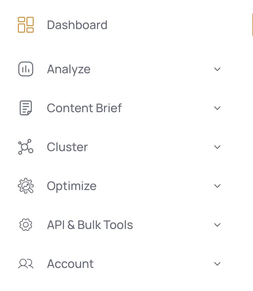This screenshot has width=253, height=291.
Task: Select the Analyze menu label
Action: pyautogui.click(x=69, y=69)
